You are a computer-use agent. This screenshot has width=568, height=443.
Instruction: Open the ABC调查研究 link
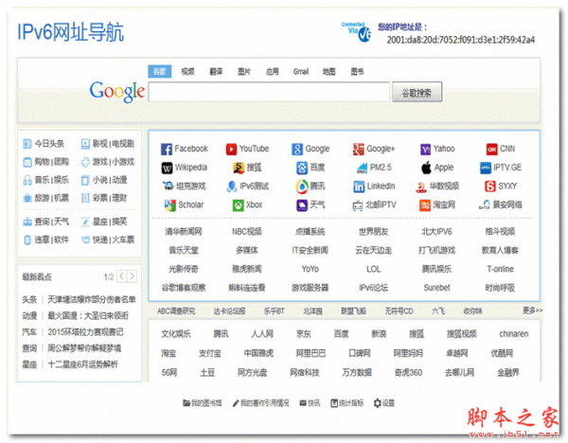[176, 311]
